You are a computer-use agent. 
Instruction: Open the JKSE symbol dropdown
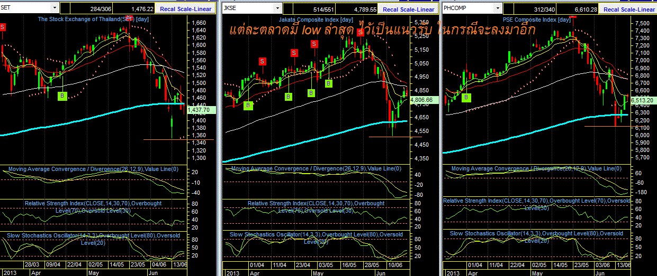[277, 8]
